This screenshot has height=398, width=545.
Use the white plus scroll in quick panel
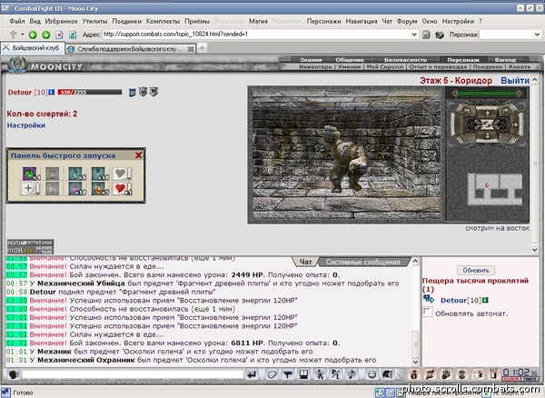pyautogui.click(x=30, y=188)
